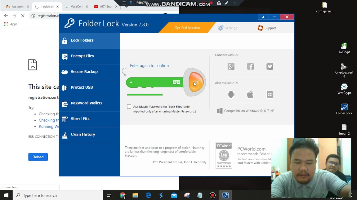Click Get Full Version tab
The width and height of the screenshot is (357, 200).
pyautogui.click(x=187, y=28)
